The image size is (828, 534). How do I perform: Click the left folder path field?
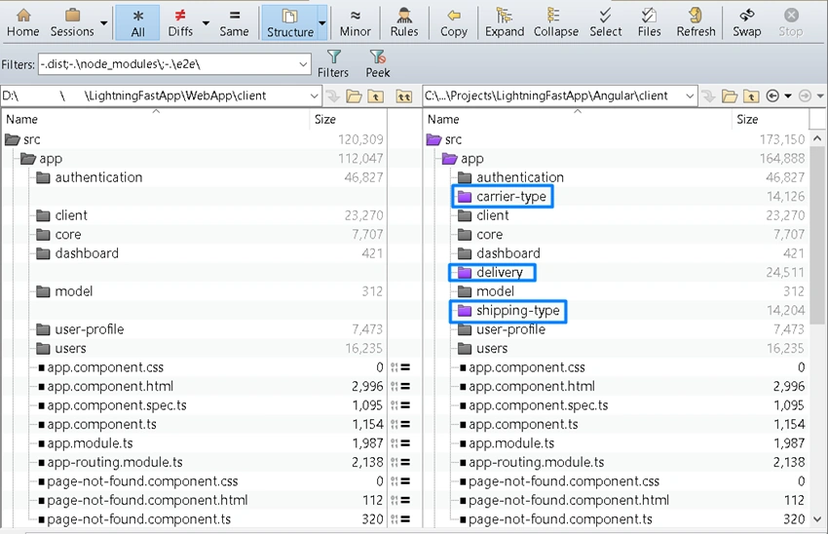(x=154, y=95)
